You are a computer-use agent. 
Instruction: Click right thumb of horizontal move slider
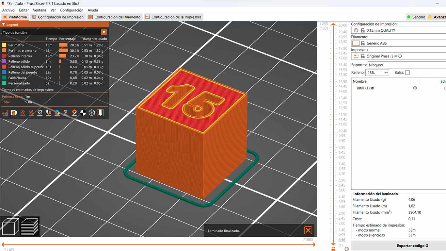click(x=314, y=244)
